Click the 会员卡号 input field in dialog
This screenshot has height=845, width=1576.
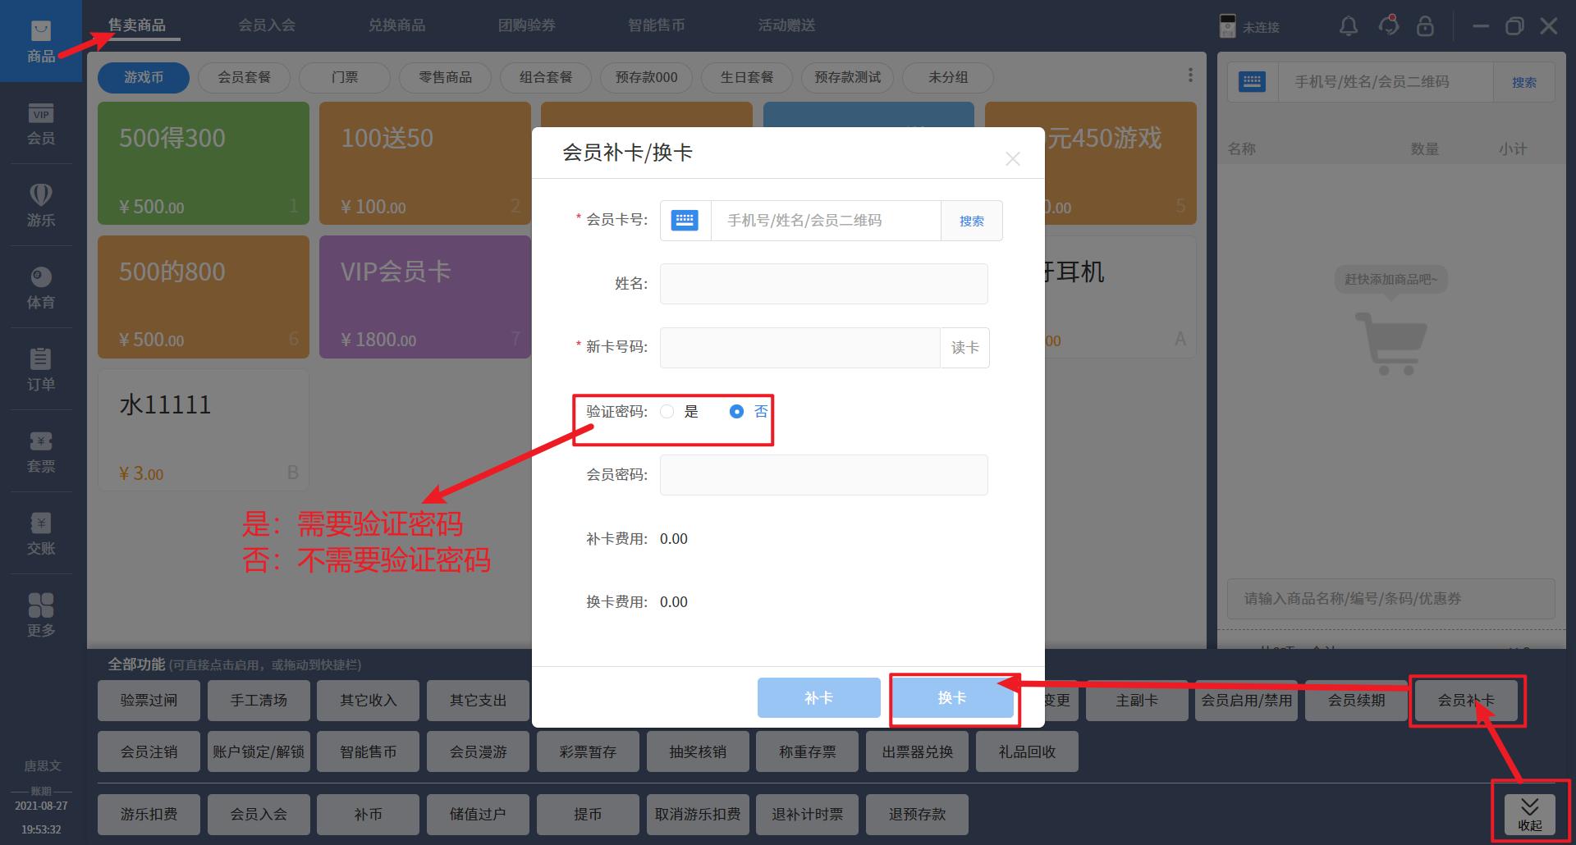coord(826,221)
